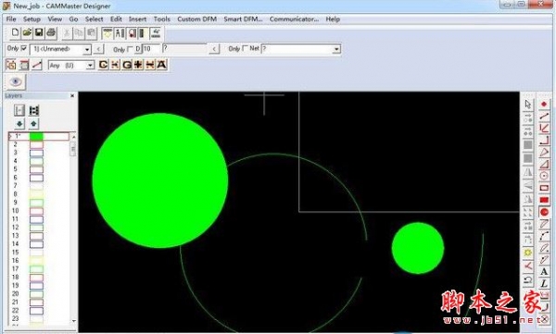Click the Cut scissors icon
This screenshot has width=556, height=334.
pos(67,33)
